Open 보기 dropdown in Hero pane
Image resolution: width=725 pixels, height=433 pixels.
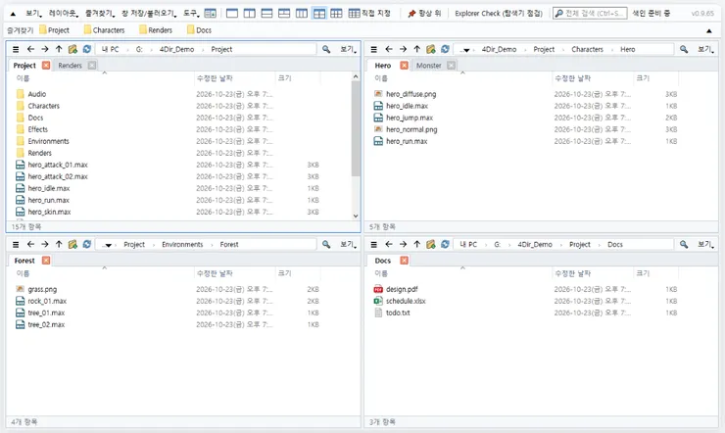[x=706, y=49]
